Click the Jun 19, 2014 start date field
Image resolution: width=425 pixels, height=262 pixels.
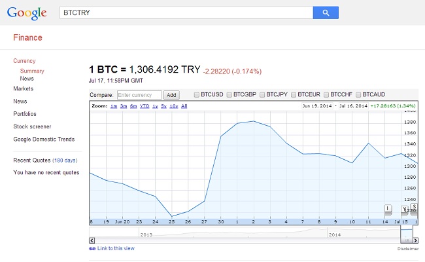point(317,106)
